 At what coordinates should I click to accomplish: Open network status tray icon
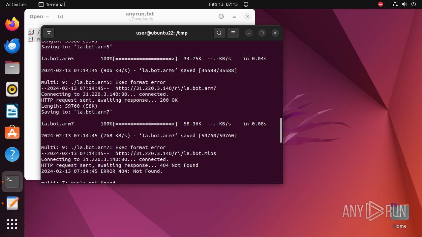(x=395, y=4)
